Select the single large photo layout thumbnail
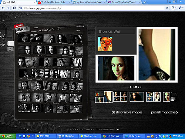The image size is (185, 139). point(137,97)
